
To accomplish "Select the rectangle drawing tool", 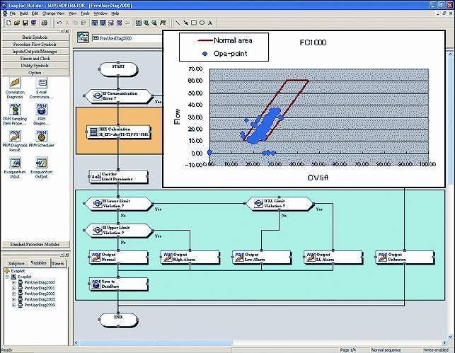I will [194, 23].
